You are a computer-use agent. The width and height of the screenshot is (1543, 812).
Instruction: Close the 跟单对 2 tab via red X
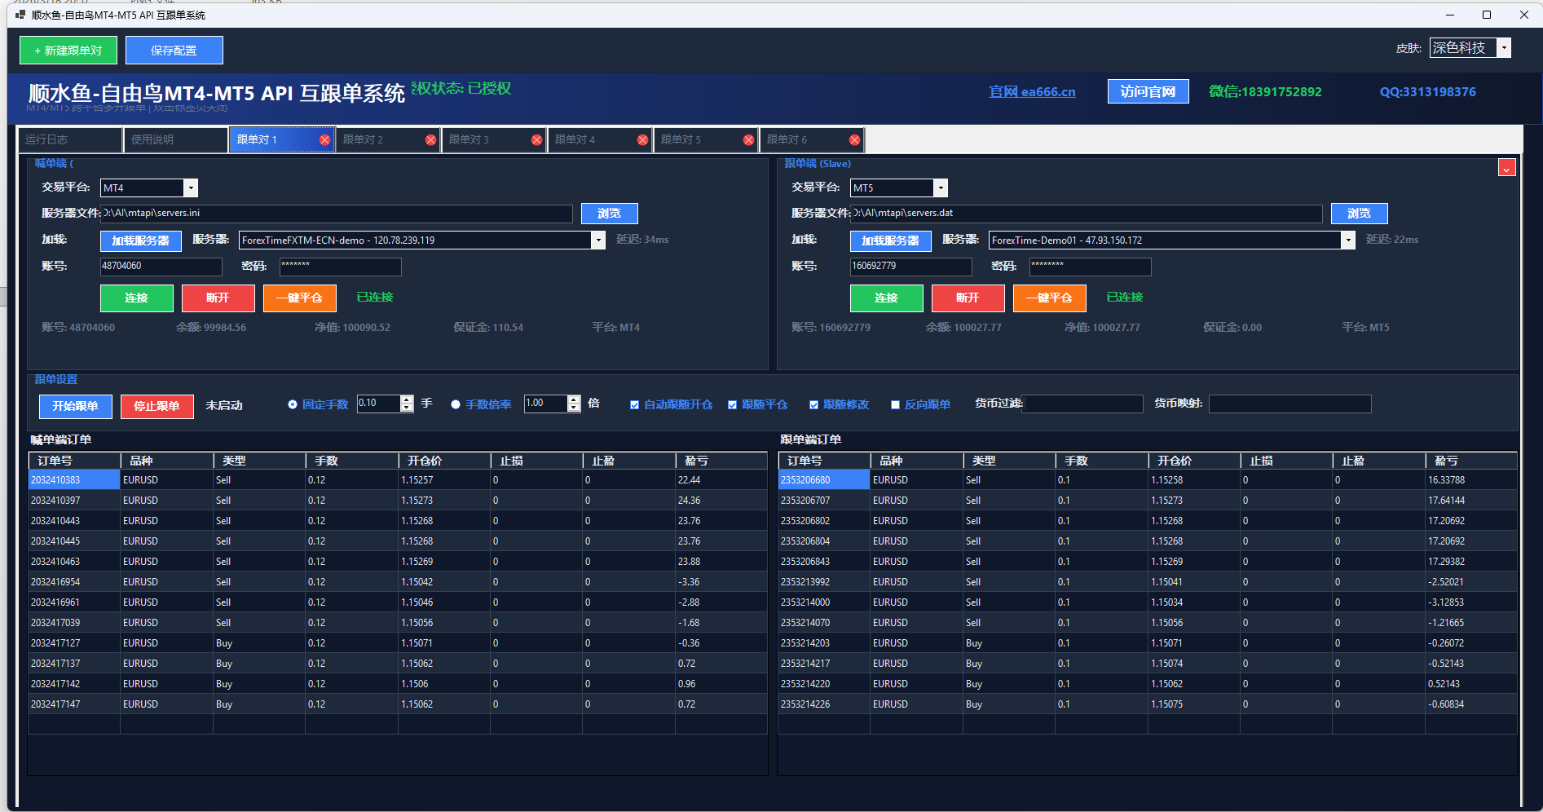[x=430, y=140]
